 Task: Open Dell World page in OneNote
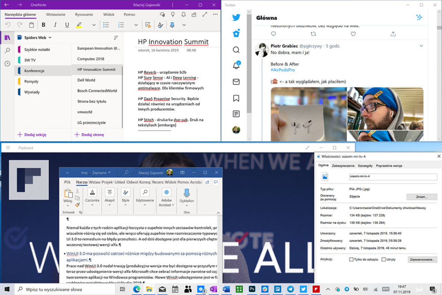(x=97, y=80)
